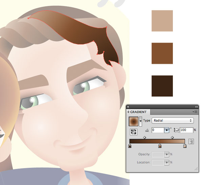This screenshot has height=185, width=203.
Task: Click the left midpoint diamond marker
Action: 144,138
